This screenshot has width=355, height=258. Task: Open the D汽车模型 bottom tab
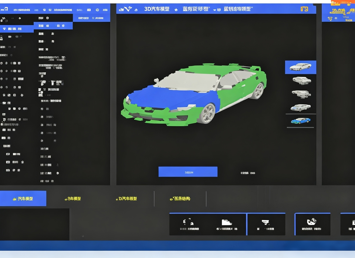[x=126, y=199]
